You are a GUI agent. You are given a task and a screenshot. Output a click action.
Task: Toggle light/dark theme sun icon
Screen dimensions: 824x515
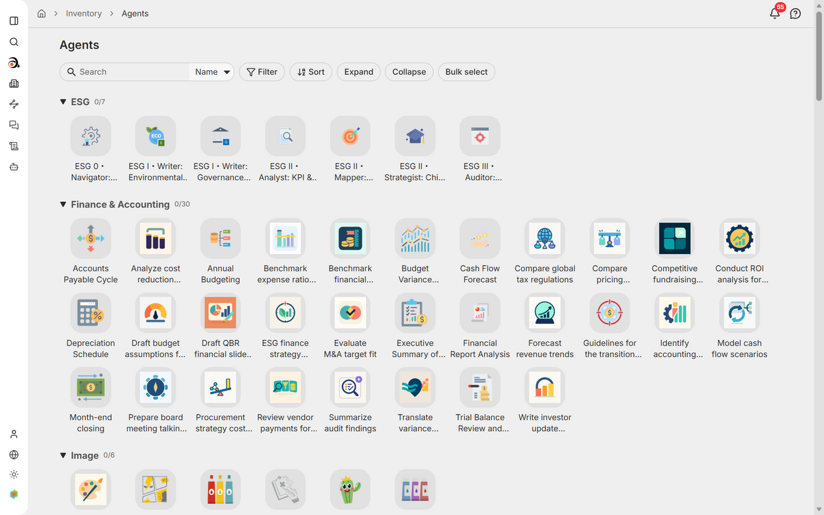(x=14, y=474)
